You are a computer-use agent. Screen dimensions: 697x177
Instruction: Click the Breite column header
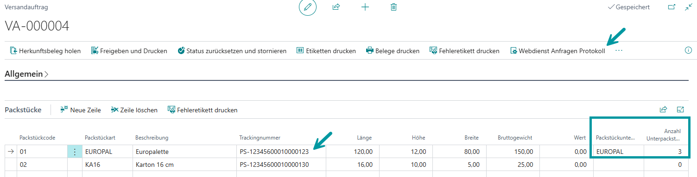pyautogui.click(x=471, y=138)
